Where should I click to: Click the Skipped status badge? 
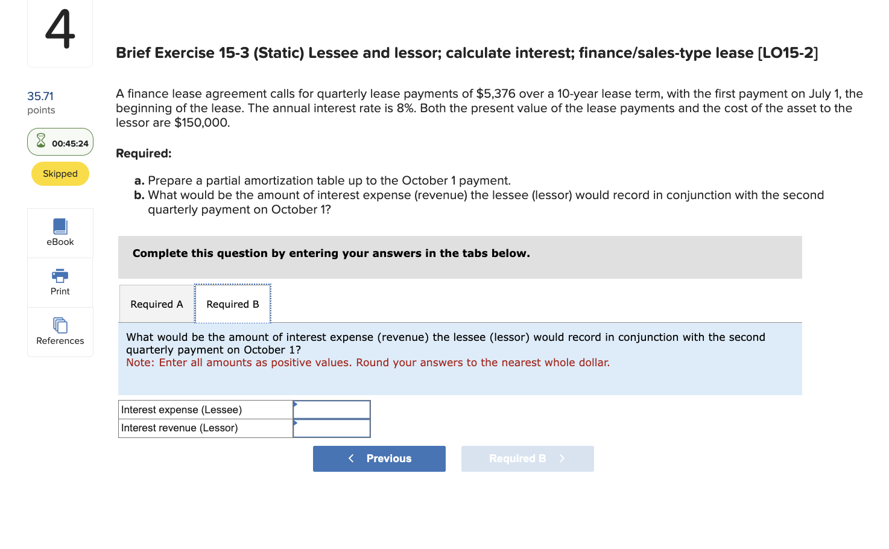click(60, 173)
